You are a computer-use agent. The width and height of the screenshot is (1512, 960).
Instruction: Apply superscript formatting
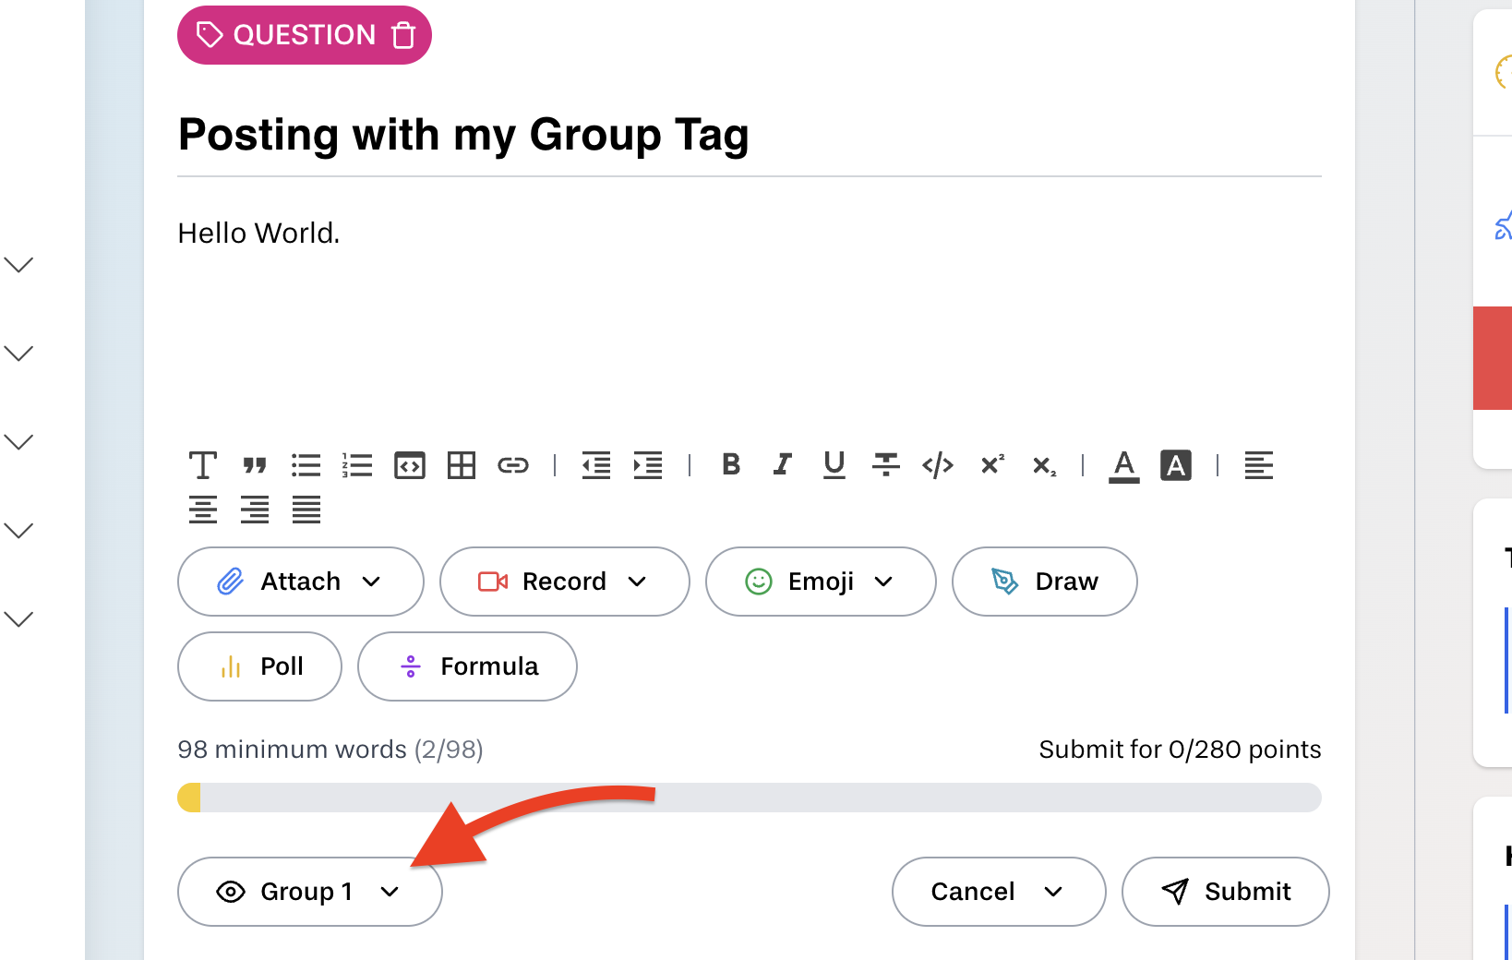(x=992, y=464)
